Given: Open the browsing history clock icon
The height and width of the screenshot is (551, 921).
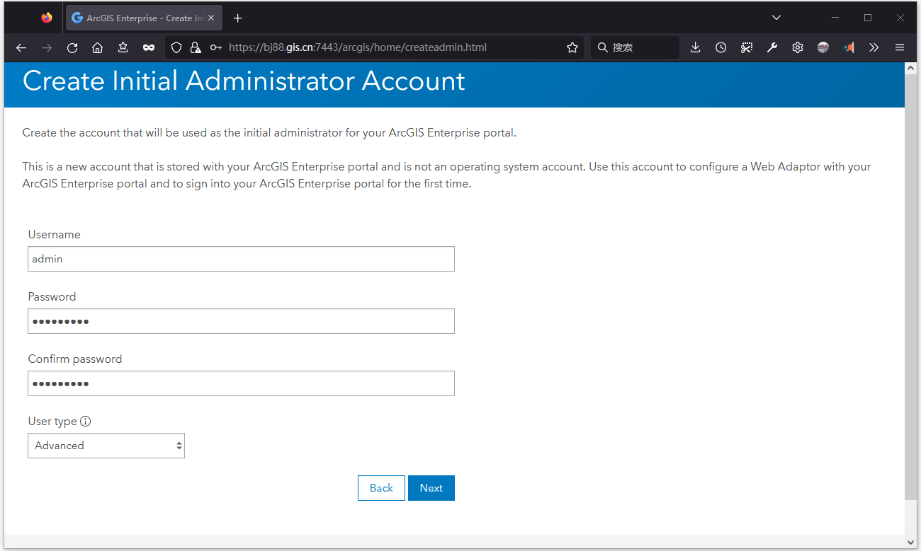Looking at the screenshot, I should coord(721,47).
